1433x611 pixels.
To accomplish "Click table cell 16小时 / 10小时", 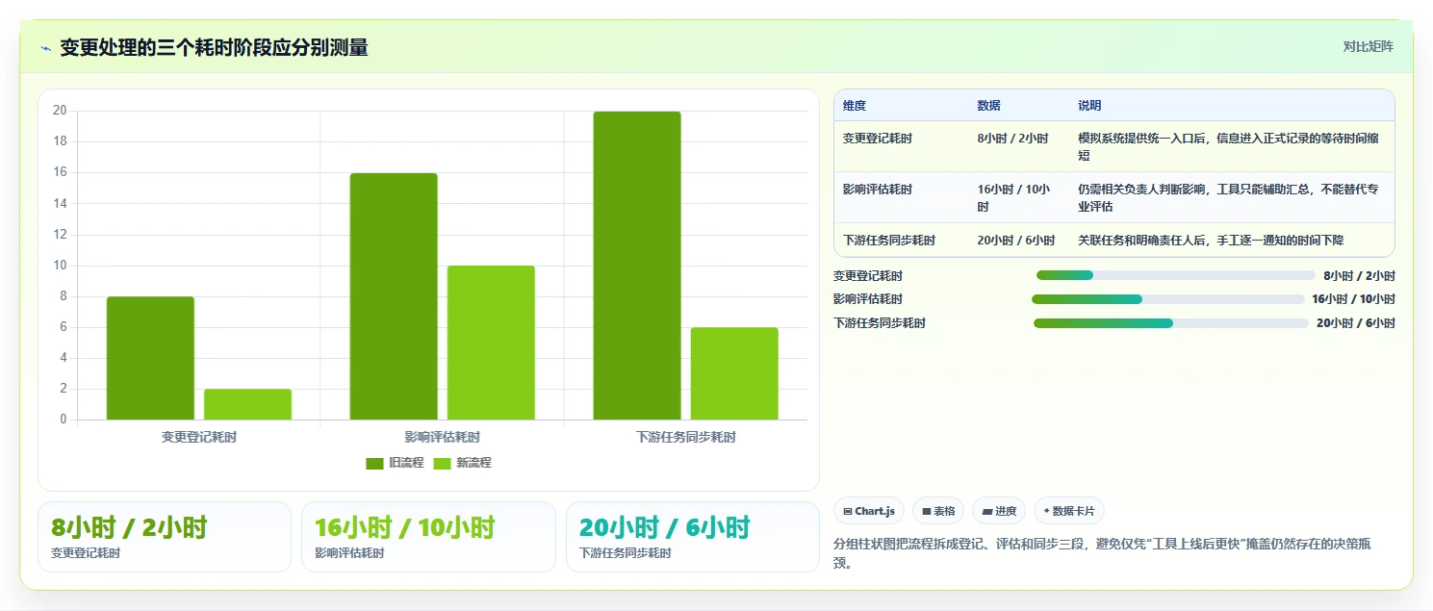I will 1014,198.
